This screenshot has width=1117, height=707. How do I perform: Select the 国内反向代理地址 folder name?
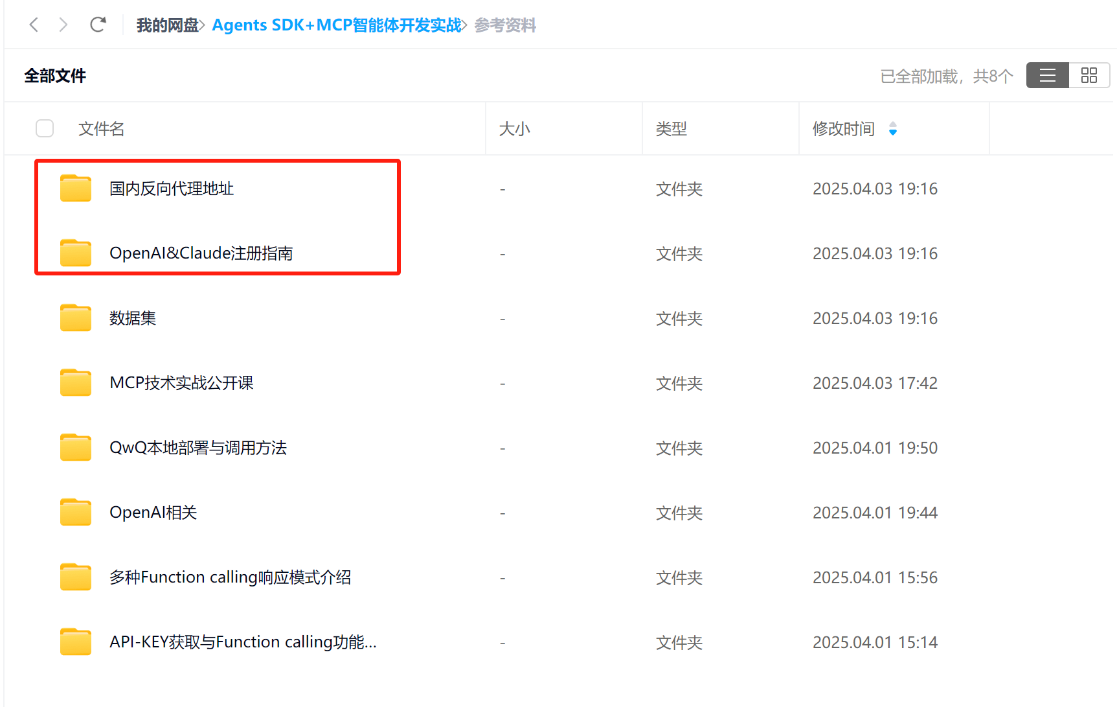[172, 189]
